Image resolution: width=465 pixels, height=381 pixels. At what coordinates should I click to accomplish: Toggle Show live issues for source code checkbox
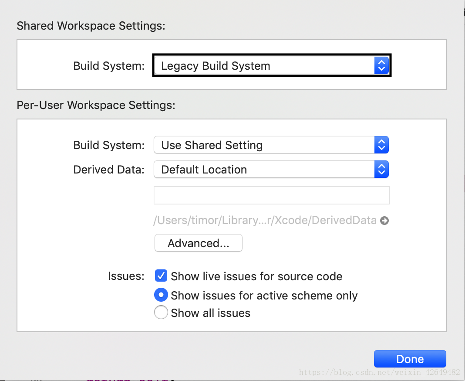[x=161, y=276]
